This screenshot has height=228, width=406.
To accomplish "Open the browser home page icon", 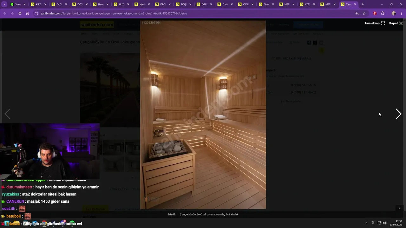I will click(28, 13).
